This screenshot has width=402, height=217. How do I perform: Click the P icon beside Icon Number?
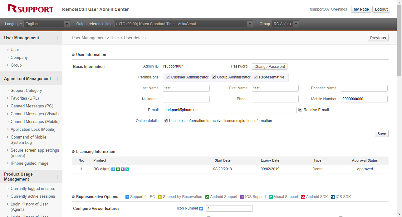click(x=201, y=209)
